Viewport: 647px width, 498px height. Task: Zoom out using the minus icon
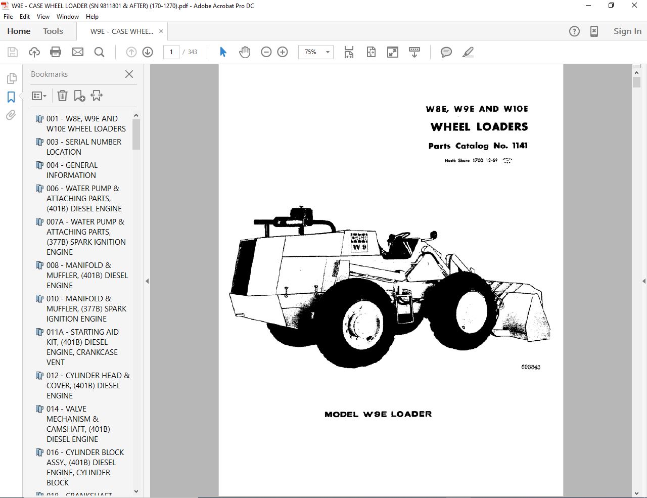click(266, 52)
